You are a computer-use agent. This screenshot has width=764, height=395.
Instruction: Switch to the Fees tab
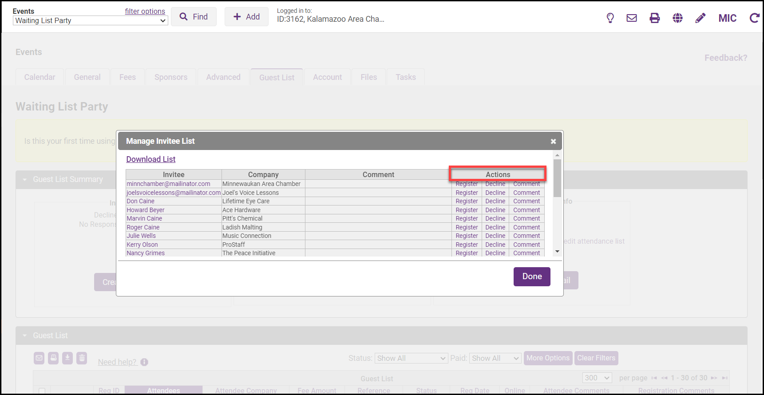click(127, 77)
